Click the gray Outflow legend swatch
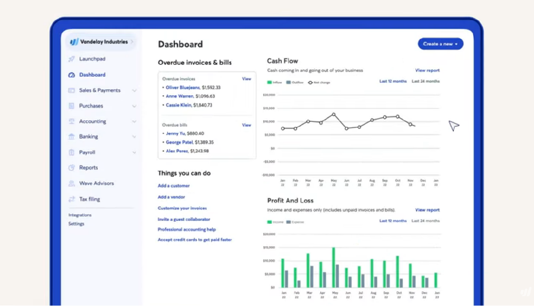The image size is (534, 306). tap(288, 82)
